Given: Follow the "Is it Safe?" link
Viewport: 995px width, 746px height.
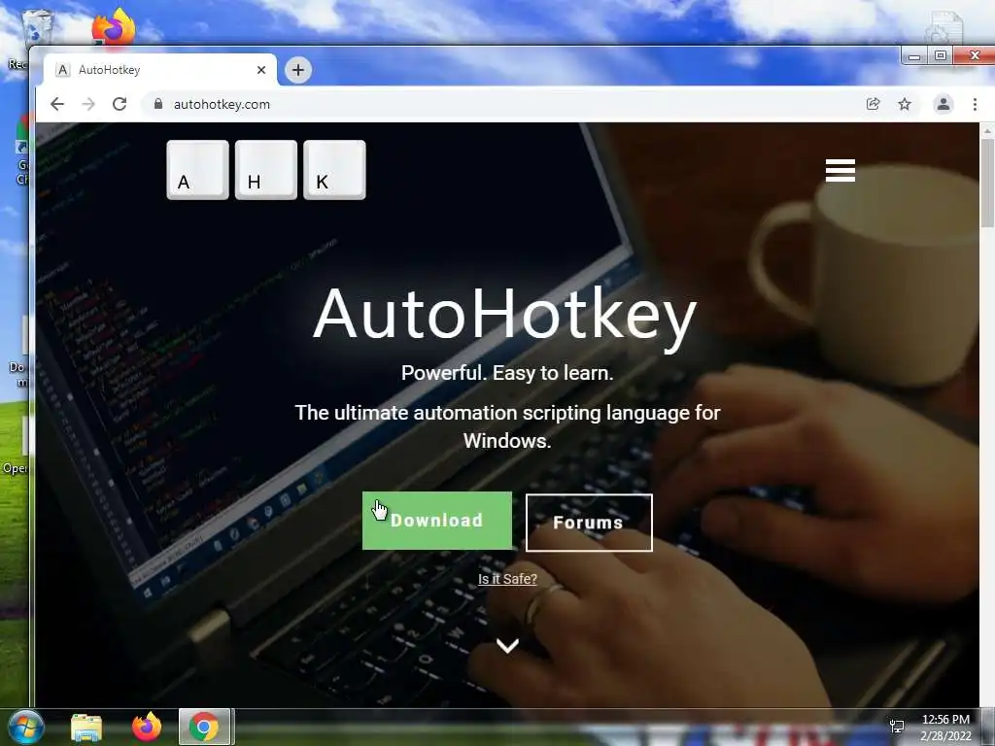Looking at the screenshot, I should coord(507,579).
